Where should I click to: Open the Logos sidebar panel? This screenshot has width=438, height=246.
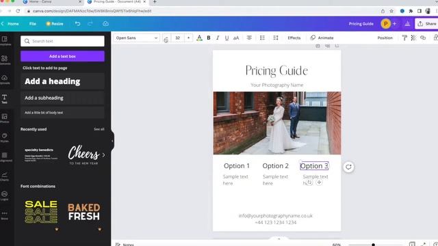pos(5,196)
